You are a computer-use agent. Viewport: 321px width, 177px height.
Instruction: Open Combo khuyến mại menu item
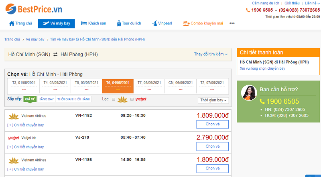click(x=203, y=24)
